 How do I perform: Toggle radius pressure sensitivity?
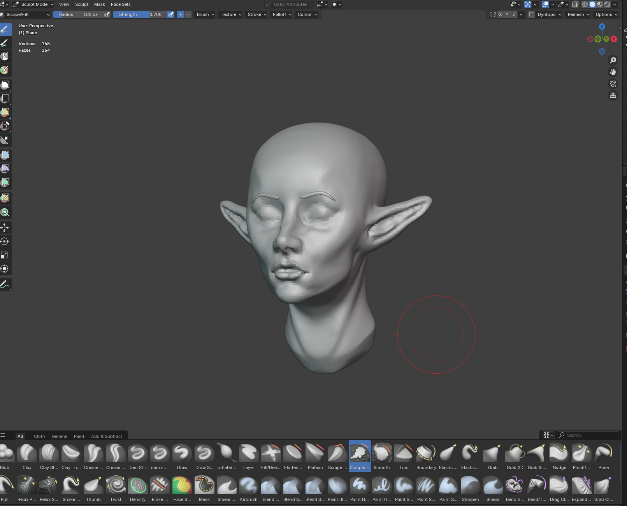point(107,14)
